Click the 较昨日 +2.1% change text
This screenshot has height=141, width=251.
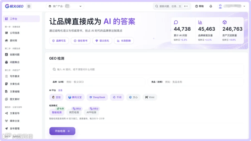click(205, 40)
